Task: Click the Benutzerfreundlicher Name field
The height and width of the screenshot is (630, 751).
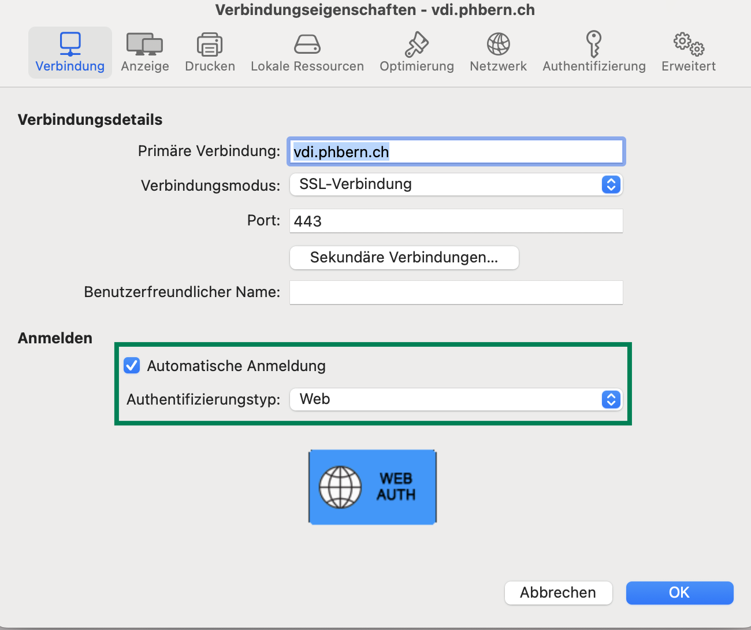Action: pos(456,292)
